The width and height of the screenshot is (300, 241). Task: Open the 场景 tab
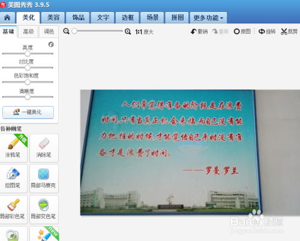pyautogui.click(x=152, y=17)
